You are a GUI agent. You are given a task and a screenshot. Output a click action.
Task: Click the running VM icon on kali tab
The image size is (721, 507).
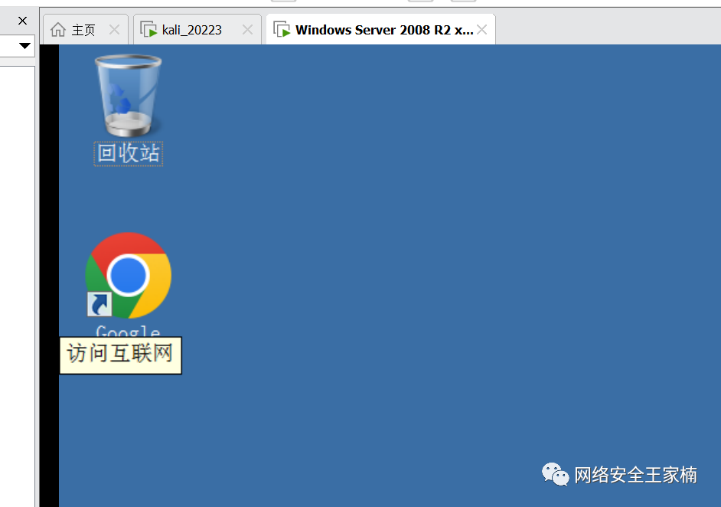pyautogui.click(x=148, y=29)
